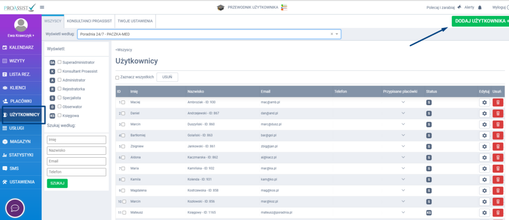This screenshot has width=509, height=220.
Task: Click the Dodaj użytkownika button
Action: [480, 21]
